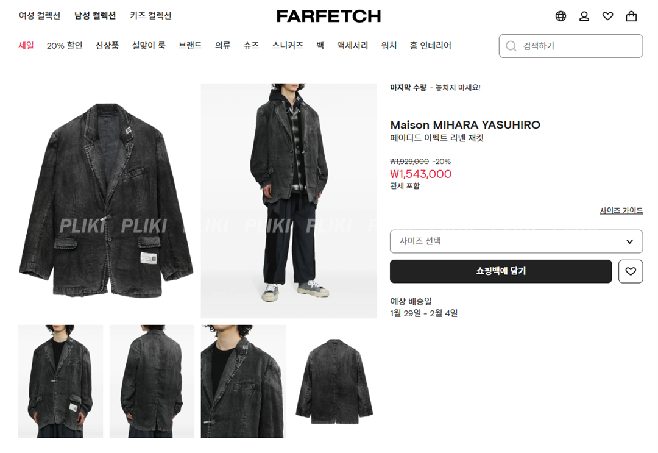
Task: Open the language and region globe icon
Action: (x=561, y=16)
